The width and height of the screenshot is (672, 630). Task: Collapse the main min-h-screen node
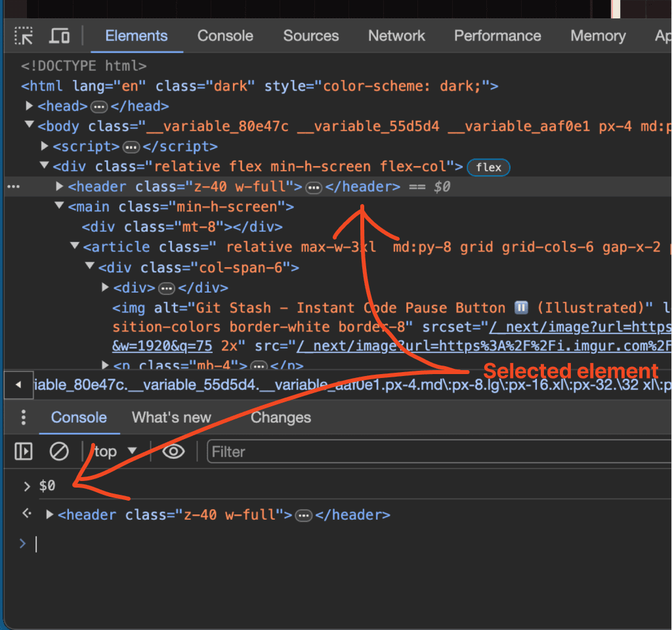coord(60,205)
